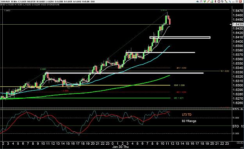Select the yellow horizontal line at 1.6300
The height and width of the screenshot is (149, 244).
[125, 85]
